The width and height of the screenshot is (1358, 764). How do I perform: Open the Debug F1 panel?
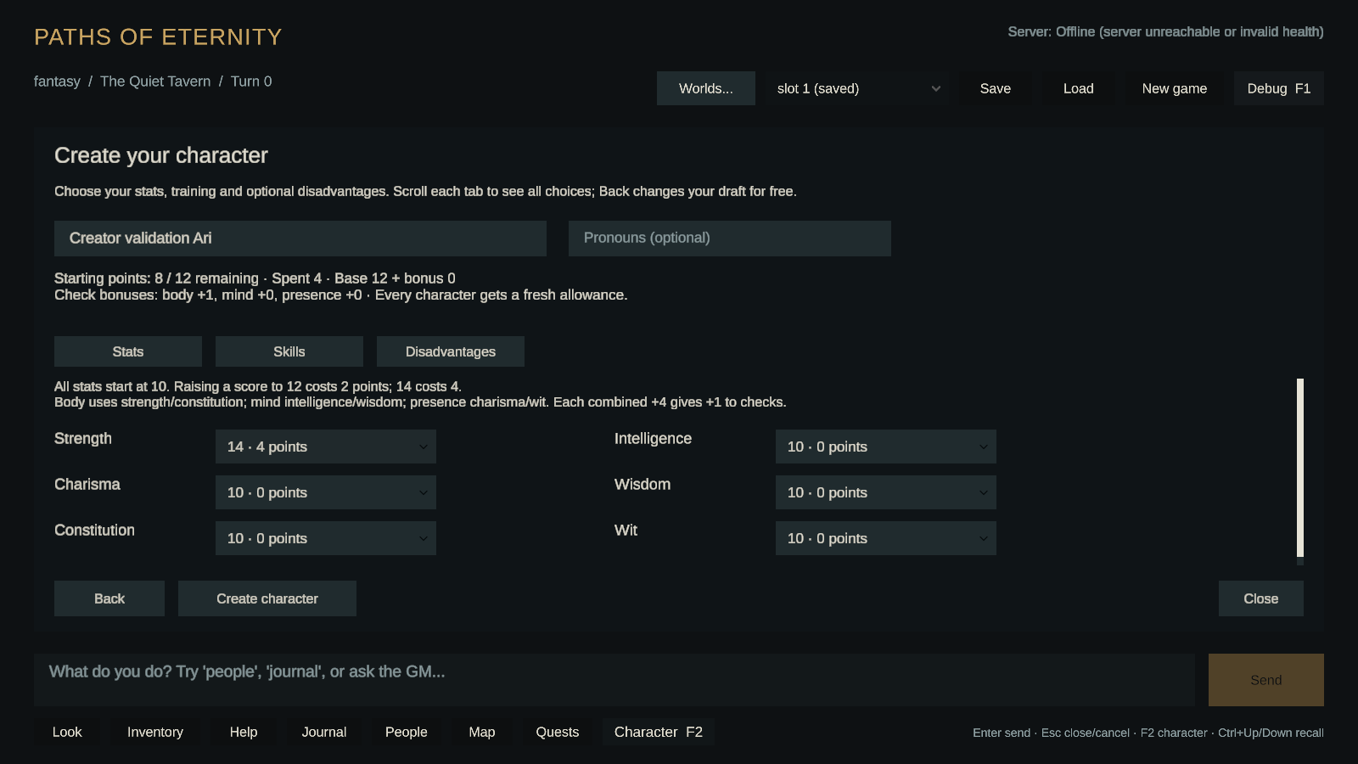[x=1279, y=88]
